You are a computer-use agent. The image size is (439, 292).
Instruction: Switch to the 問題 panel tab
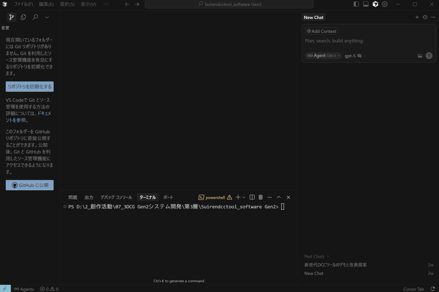pos(73,197)
